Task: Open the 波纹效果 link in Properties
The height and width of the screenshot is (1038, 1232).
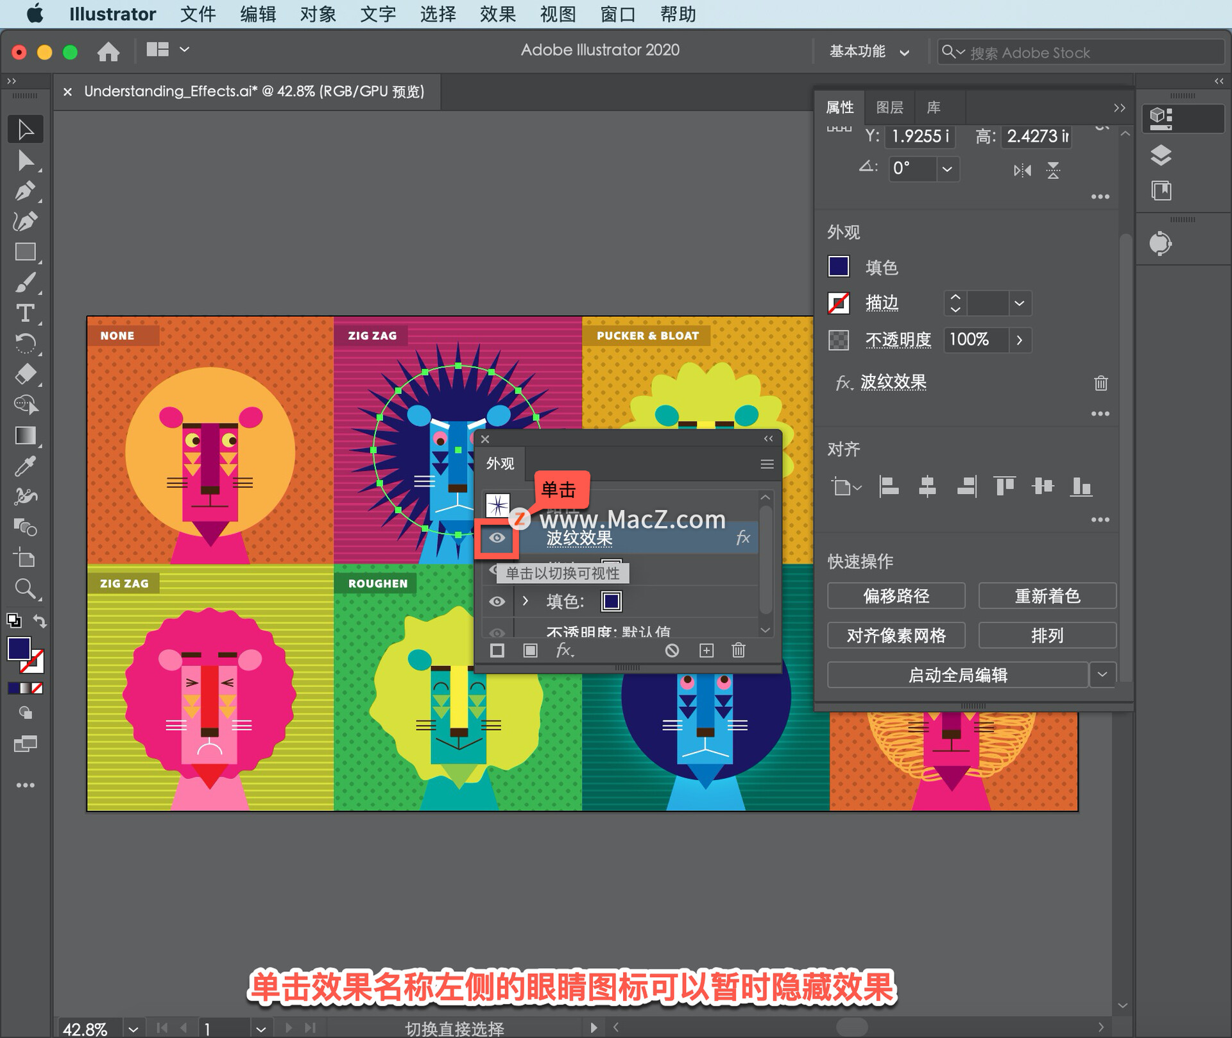Action: pos(893,382)
